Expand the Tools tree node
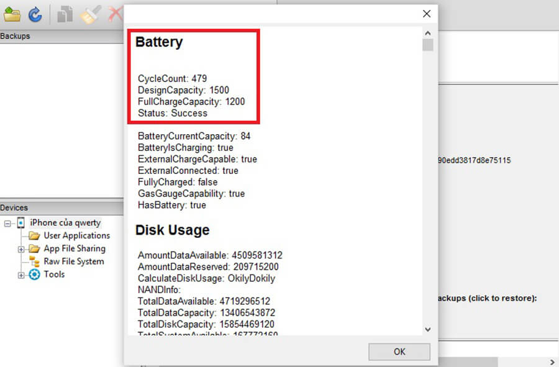559x367 pixels. point(21,275)
